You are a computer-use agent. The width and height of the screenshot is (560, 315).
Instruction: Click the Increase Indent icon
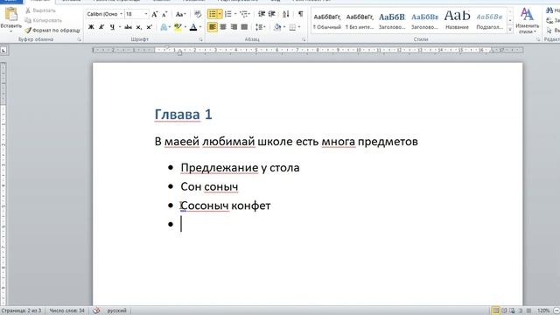tap(272, 14)
